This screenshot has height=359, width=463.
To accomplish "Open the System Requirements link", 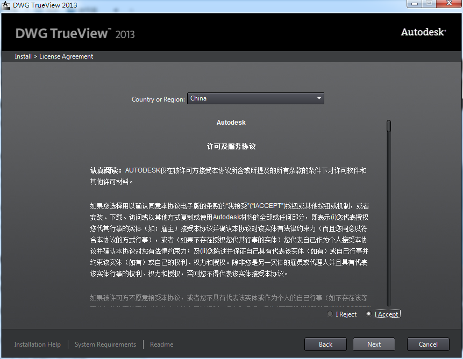I will click(x=105, y=344).
